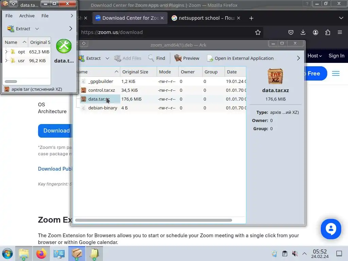Select the debian-binary file row
This screenshot has width=348, height=261.
[x=161, y=108]
